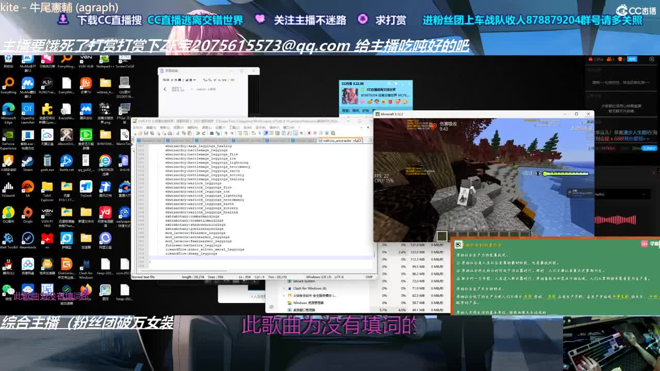Open 编码(N) menu in Notepad++
The width and height of the screenshot is (660, 371).
(x=192, y=127)
